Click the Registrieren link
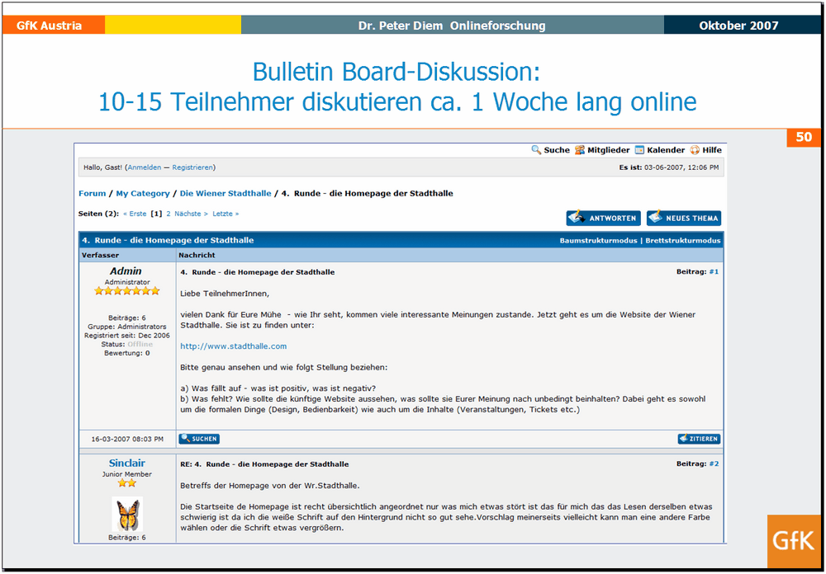The height and width of the screenshot is (574, 826). click(192, 167)
